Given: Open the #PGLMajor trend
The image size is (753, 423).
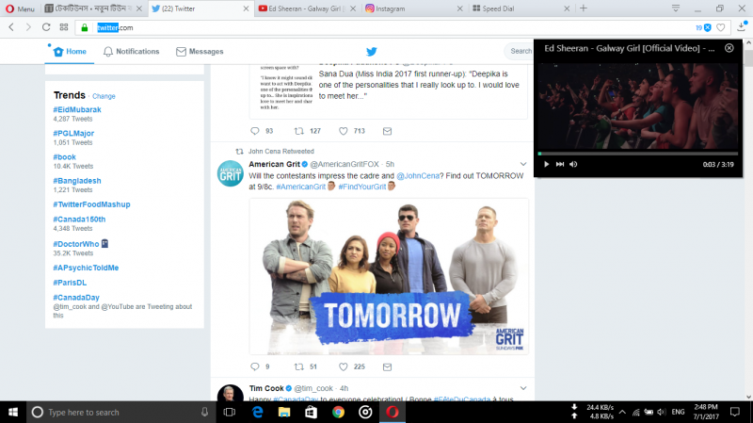Looking at the screenshot, I should coord(73,133).
